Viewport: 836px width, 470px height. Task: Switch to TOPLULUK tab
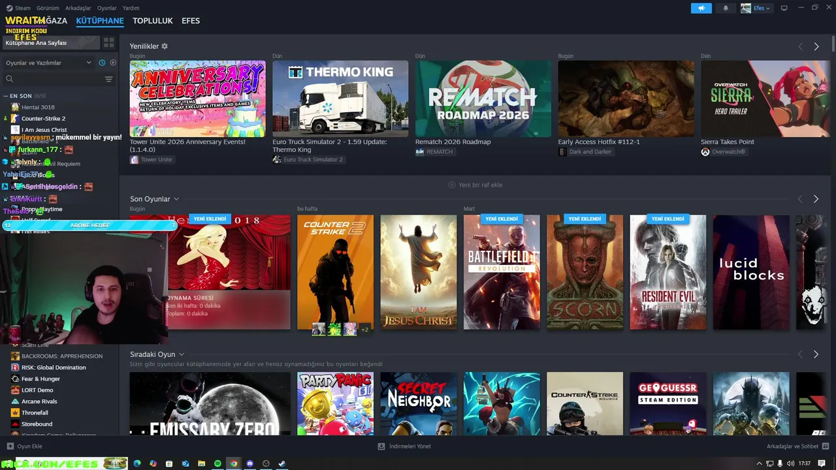[153, 21]
